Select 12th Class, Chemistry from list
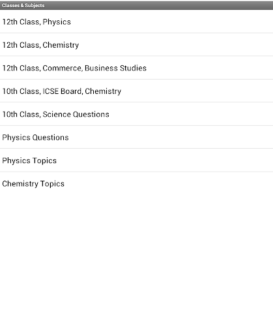The image size is (273, 334). tap(136, 44)
